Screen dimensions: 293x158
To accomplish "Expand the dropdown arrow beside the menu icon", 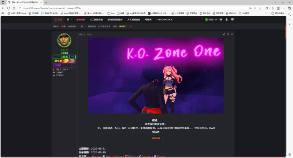I will 72,20.
